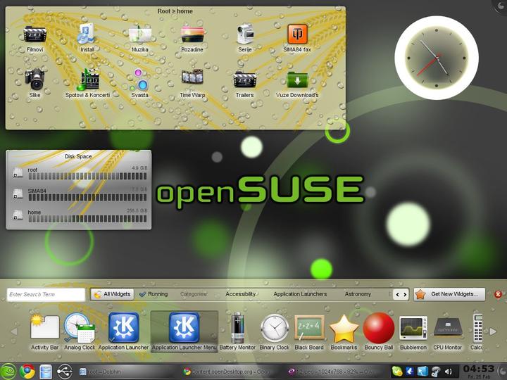Click the green tray icon
The image size is (507, 380).
[396, 372]
